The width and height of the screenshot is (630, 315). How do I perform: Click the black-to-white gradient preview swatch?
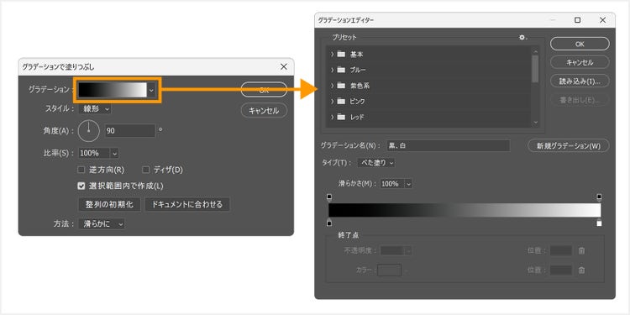click(x=113, y=90)
